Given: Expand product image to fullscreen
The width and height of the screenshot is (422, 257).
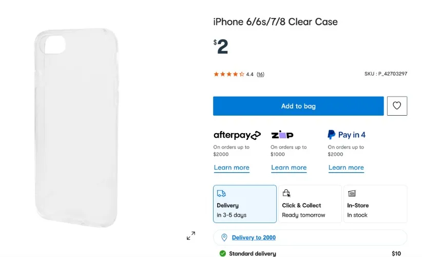Looking at the screenshot, I should pyautogui.click(x=191, y=236).
